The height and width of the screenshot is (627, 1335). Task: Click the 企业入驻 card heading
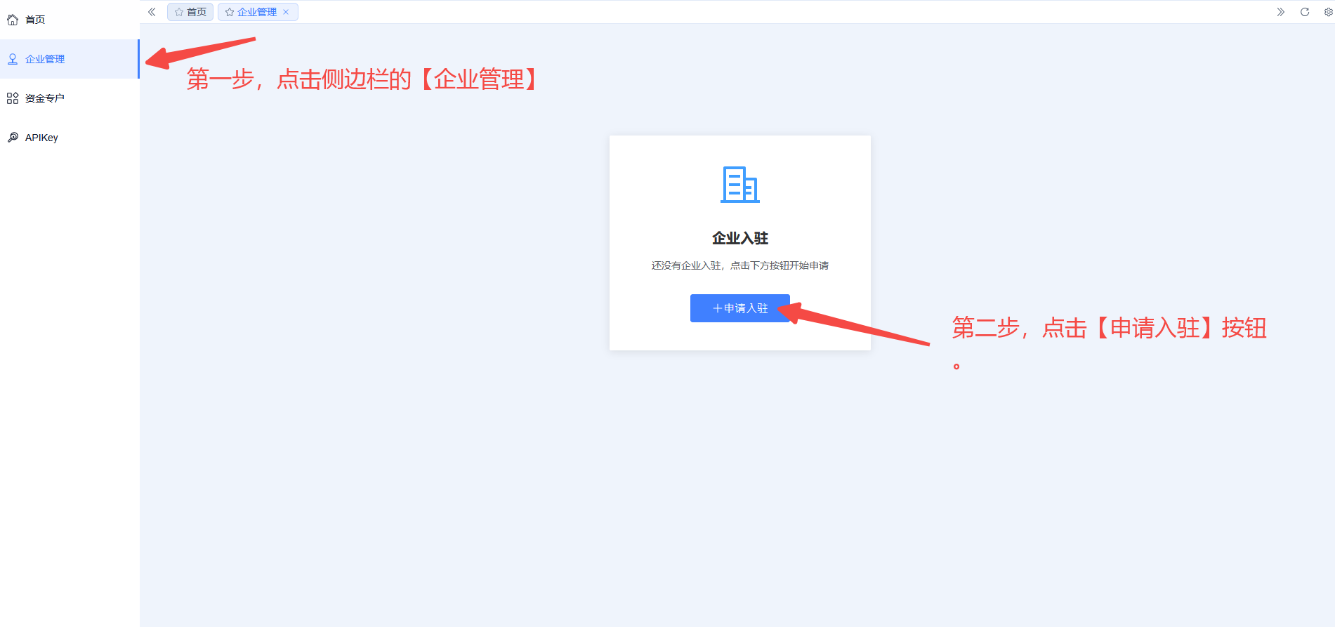click(739, 239)
